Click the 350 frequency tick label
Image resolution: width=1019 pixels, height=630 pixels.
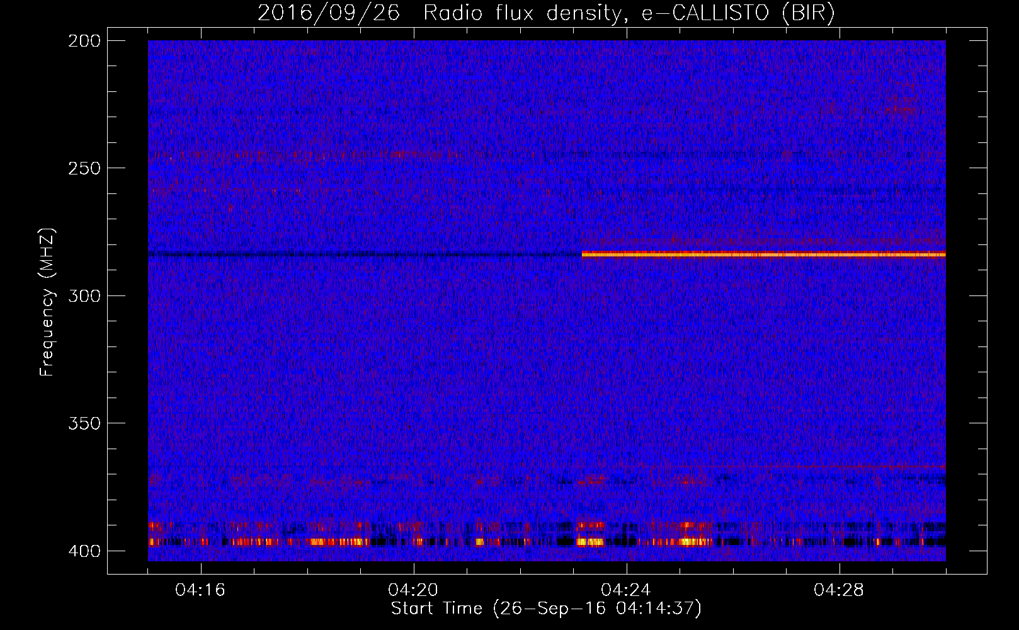tap(84, 423)
